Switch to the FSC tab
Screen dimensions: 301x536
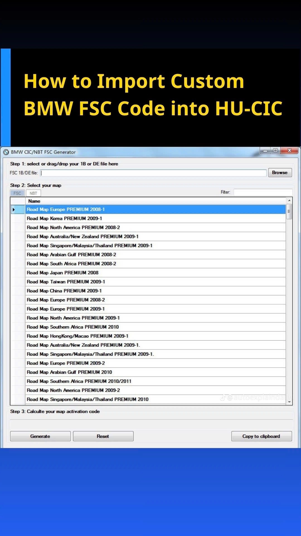pyautogui.click(x=17, y=193)
